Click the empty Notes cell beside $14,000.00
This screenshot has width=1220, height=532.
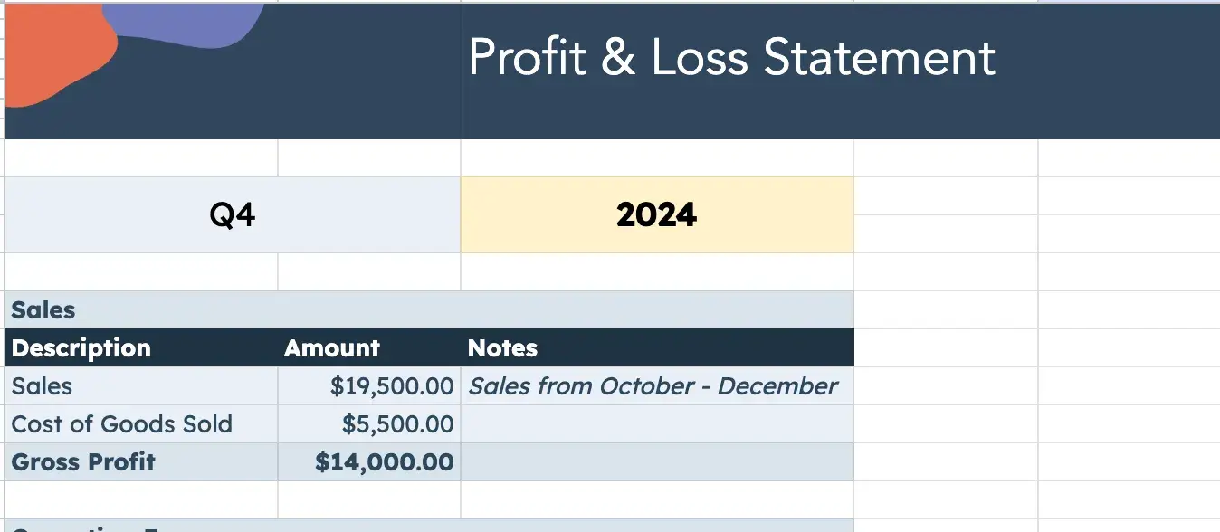(x=656, y=462)
